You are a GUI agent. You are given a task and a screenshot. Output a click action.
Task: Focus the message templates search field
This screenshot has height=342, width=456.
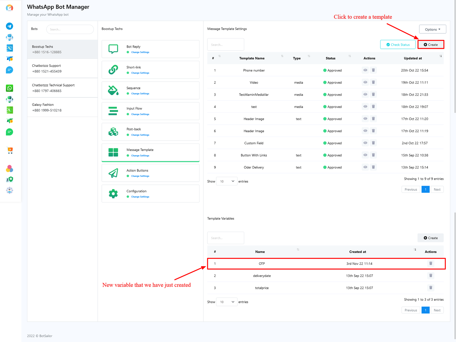click(x=226, y=44)
